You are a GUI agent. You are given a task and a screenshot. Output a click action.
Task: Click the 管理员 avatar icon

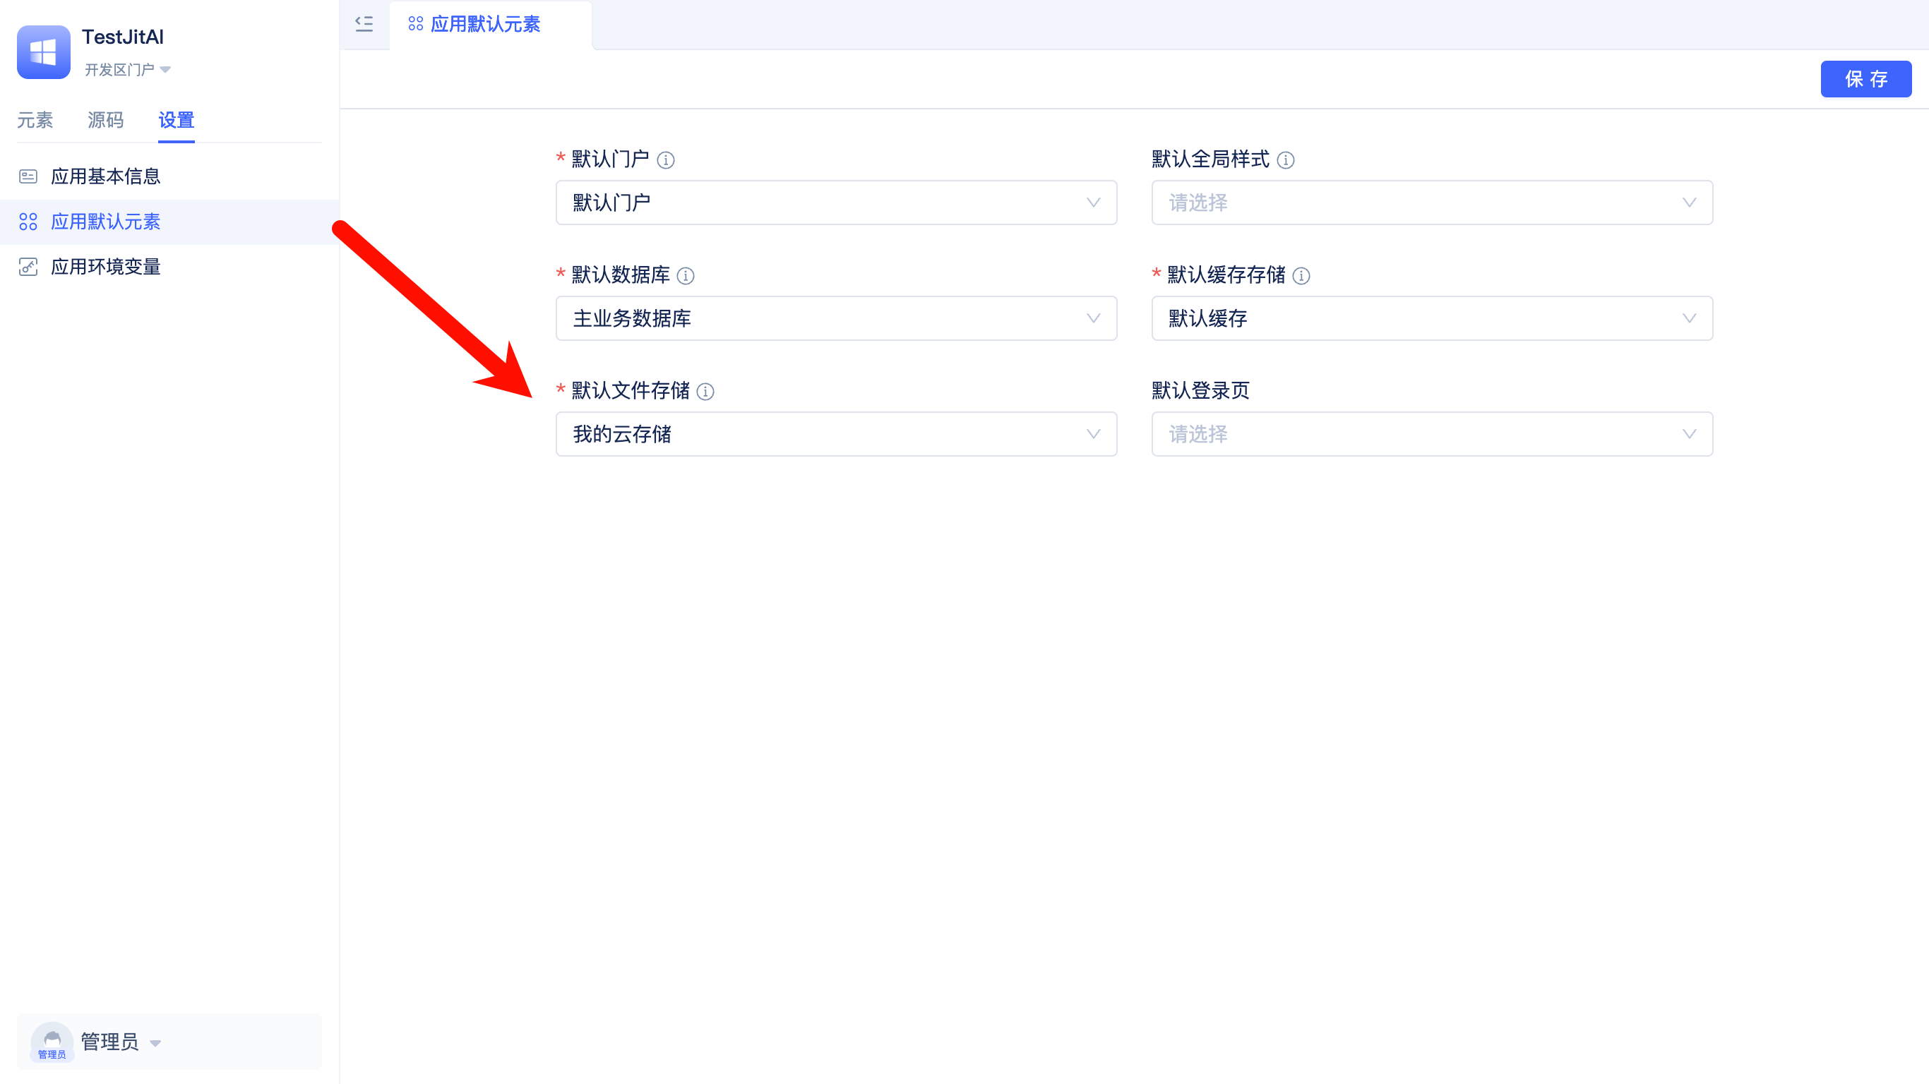[x=52, y=1042]
